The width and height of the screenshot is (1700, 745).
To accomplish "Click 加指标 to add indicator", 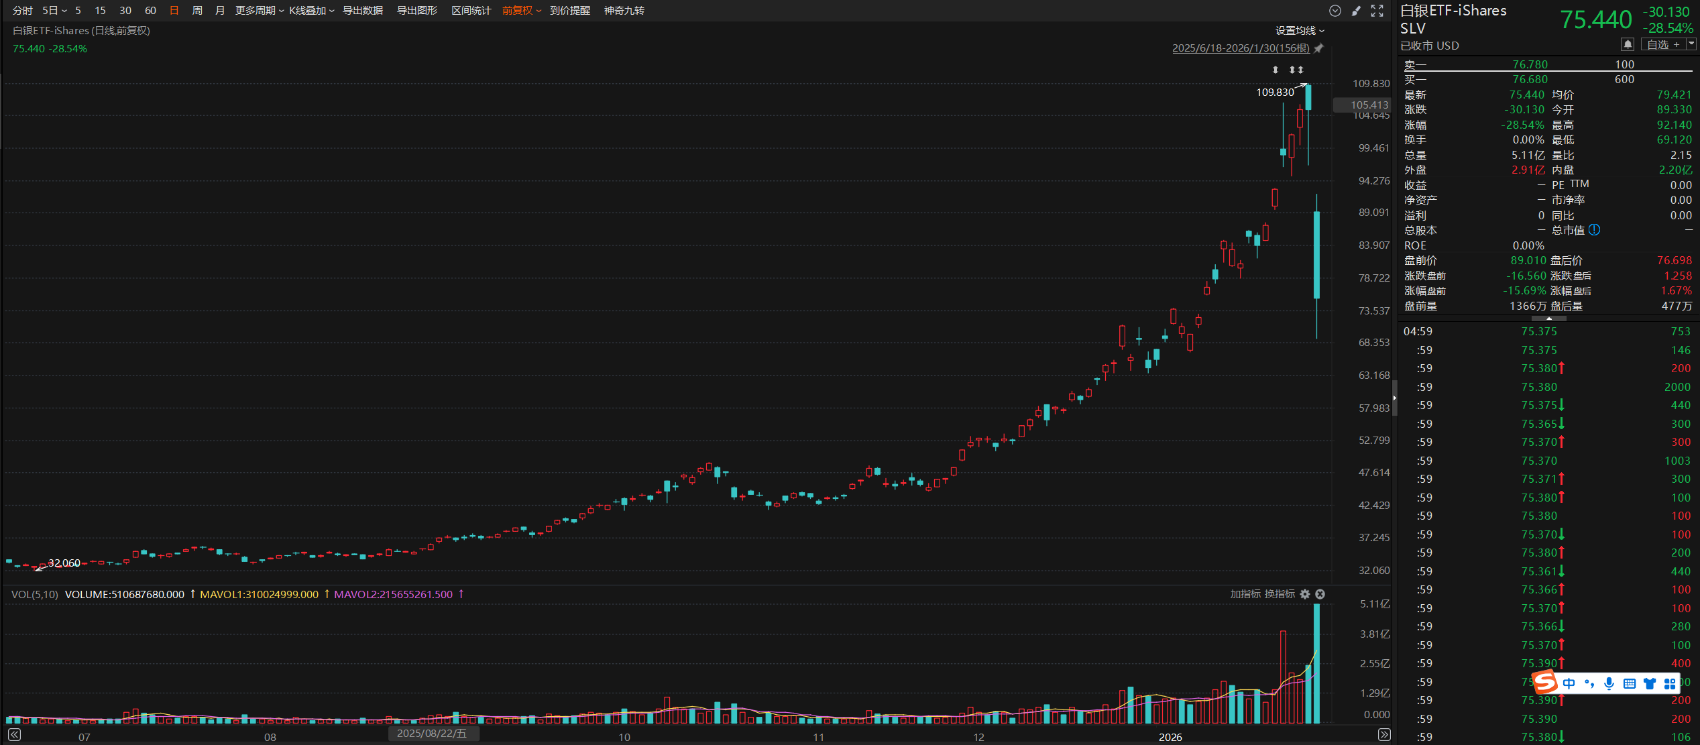I will click(x=1245, y=594).
